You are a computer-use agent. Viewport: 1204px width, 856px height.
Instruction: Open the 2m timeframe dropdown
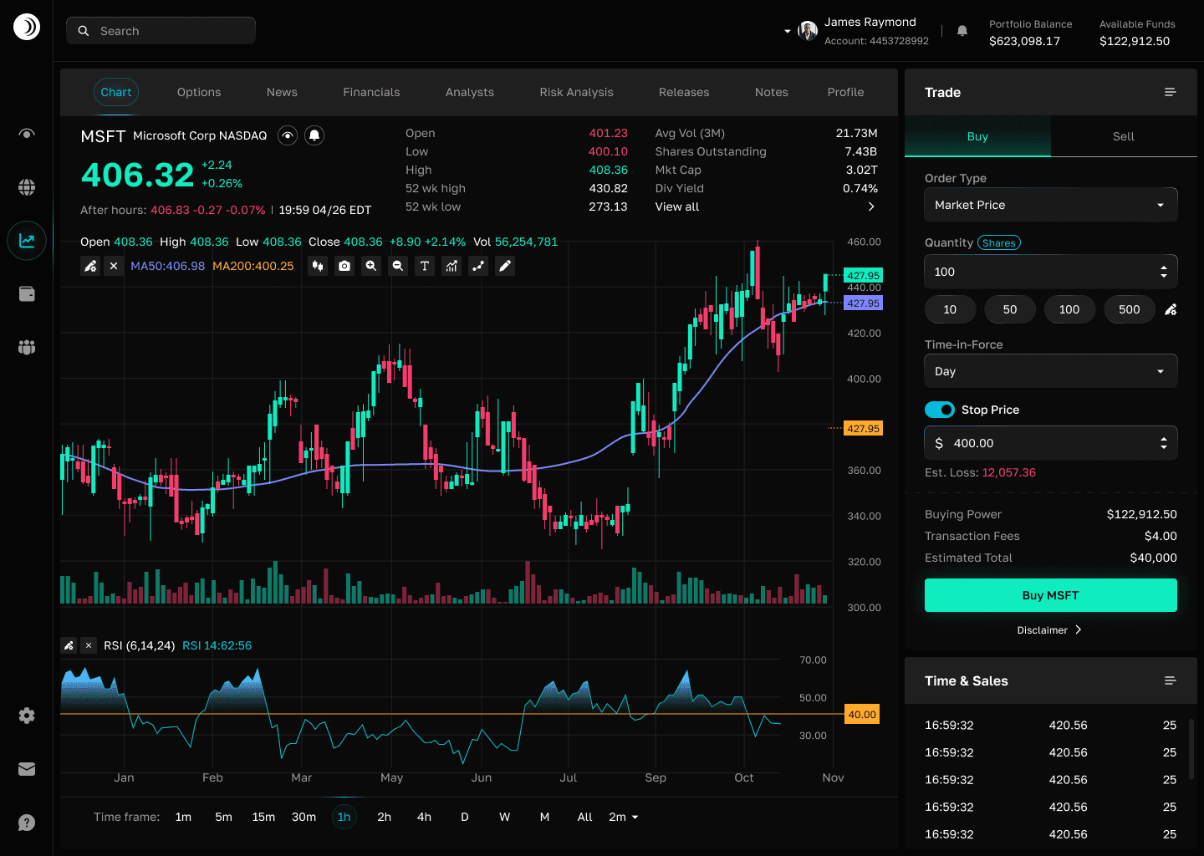623,817
